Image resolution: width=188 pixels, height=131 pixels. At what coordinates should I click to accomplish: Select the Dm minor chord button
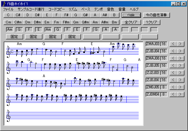(28, 22)
